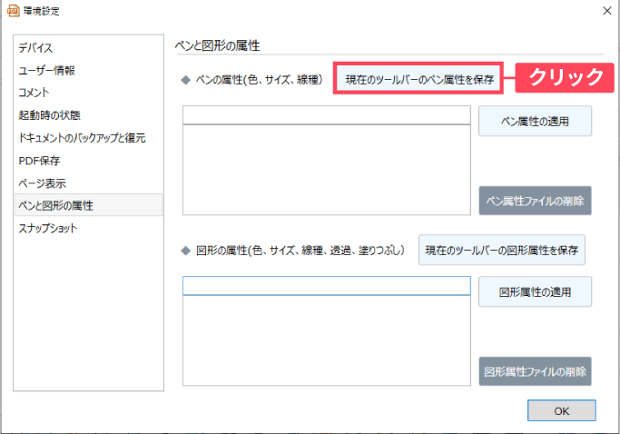Image resolution: width=620 pixels, height=434 pixels.
Task: Click inside the pen attribute file list
Action: (326, 170)
